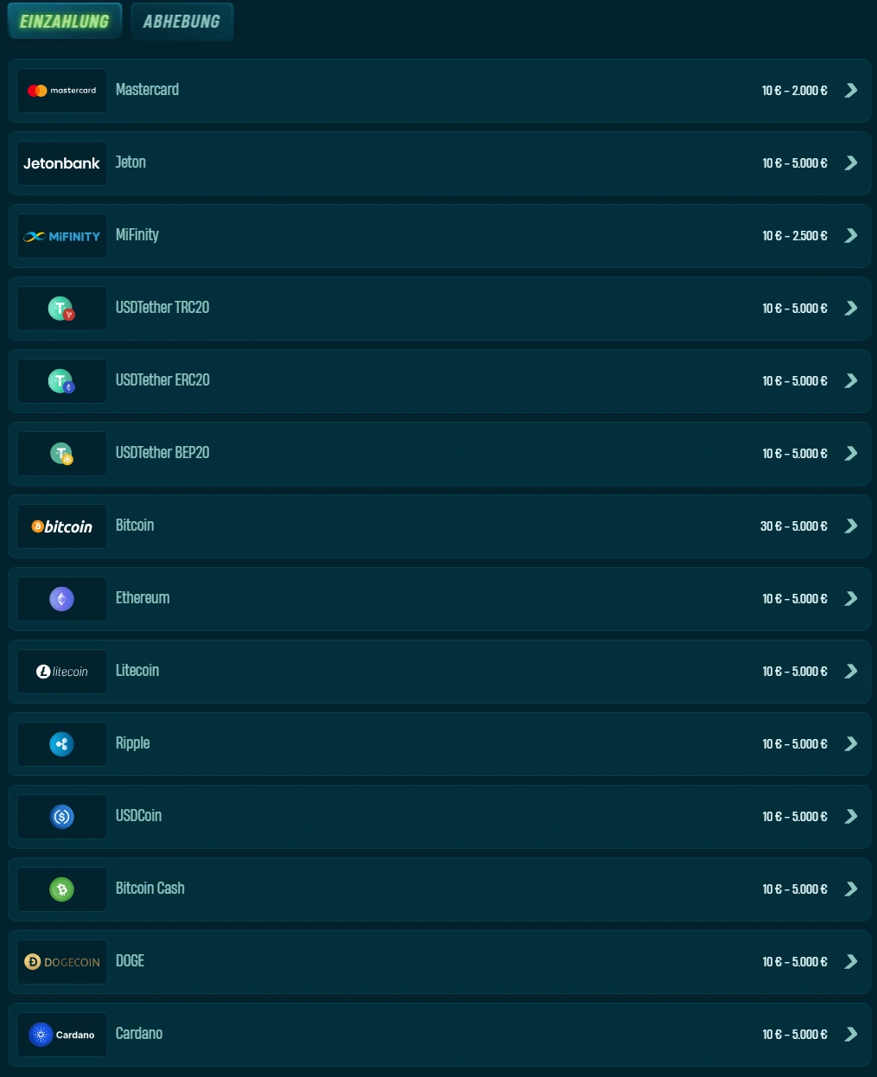Click the green Bitcoin Cash icon
This screenshot has height=1077, width=877.
[62, 889]
